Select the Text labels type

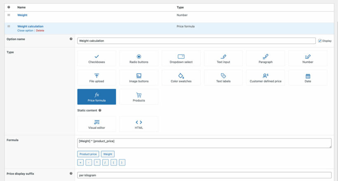(223, 78)
